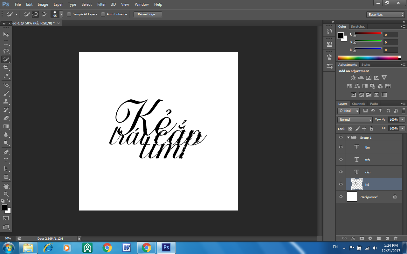Select the Lasso tool
The width and height of the screenshot is (407, 254).
click(x=6, y=51)
